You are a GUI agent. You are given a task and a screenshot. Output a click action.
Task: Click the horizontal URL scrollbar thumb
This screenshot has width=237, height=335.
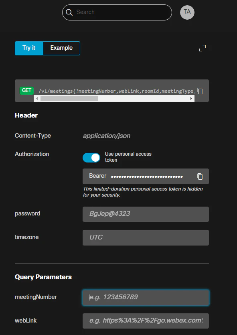(69, 98)
